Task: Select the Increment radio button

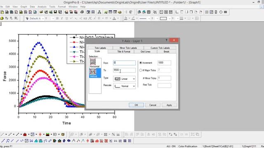Action: tap(141, 63)
